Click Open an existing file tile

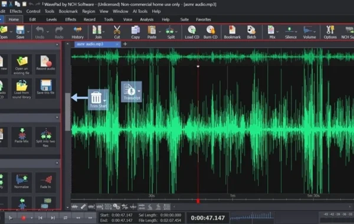click(x=21, y=65)
